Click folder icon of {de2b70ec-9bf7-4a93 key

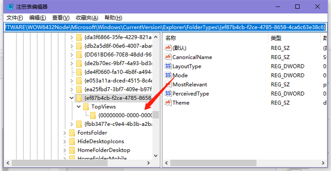(x=79, y=63)
